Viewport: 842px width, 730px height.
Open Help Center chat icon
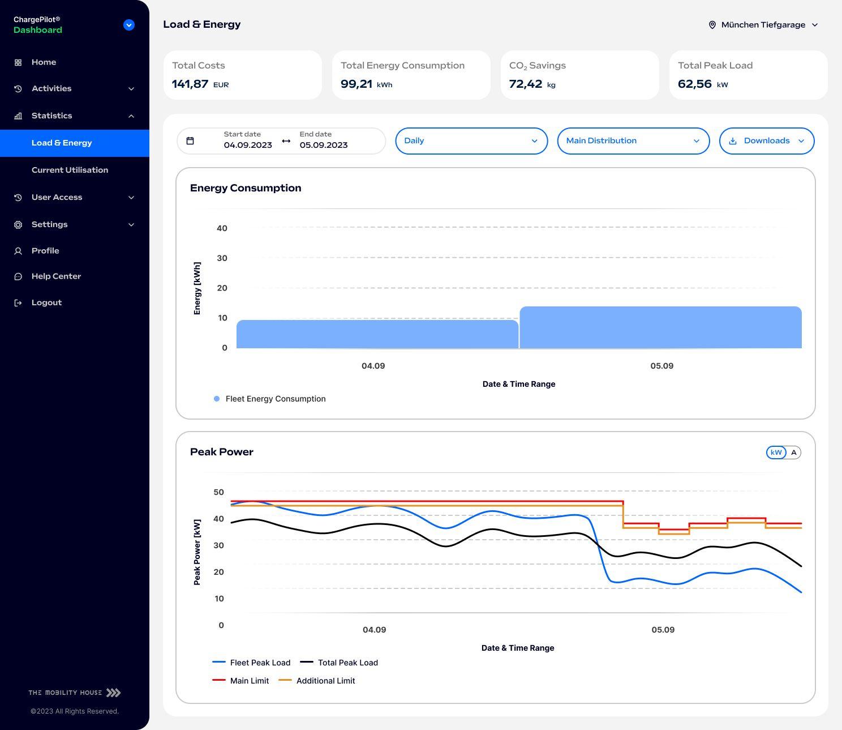click(18, 276)
